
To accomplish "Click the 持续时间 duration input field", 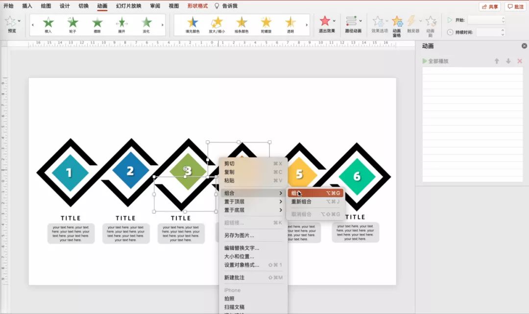I will click(488, 32).
